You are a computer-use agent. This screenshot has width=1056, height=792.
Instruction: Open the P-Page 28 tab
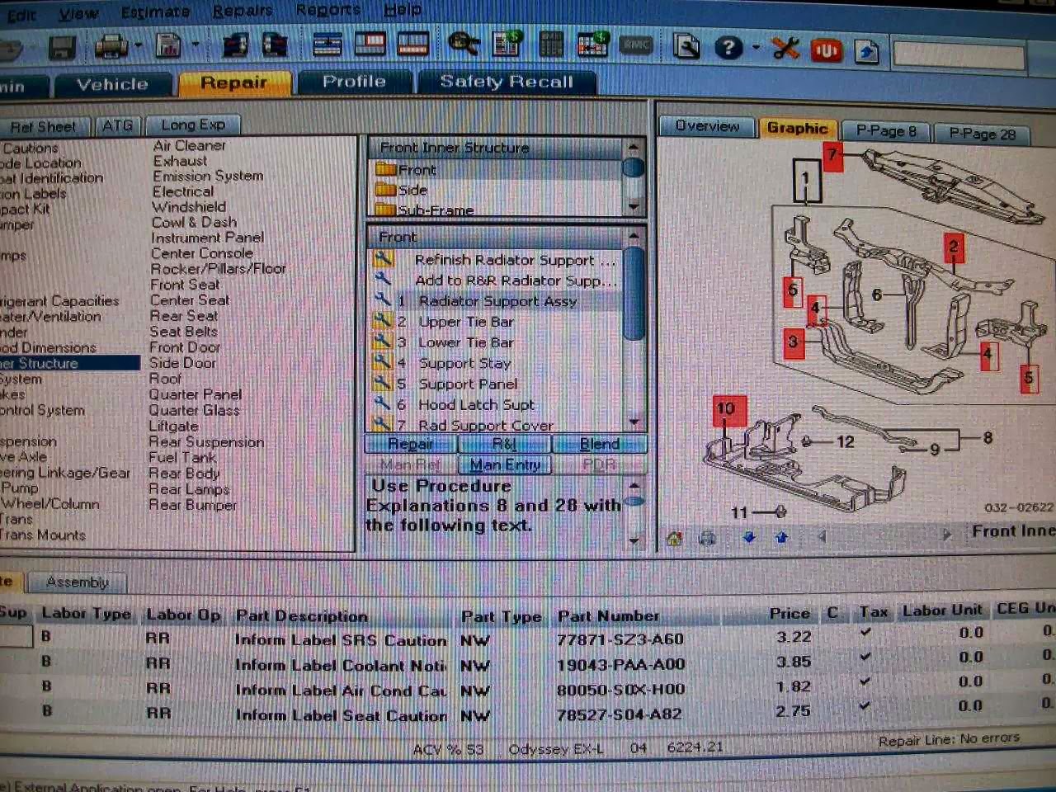pos(982,134)
